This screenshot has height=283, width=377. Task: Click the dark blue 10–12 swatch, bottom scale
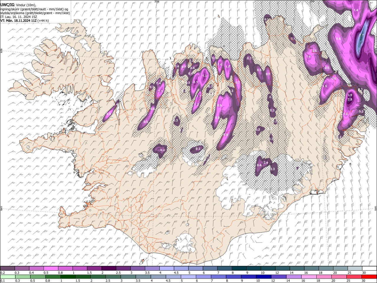coord(264,277)
